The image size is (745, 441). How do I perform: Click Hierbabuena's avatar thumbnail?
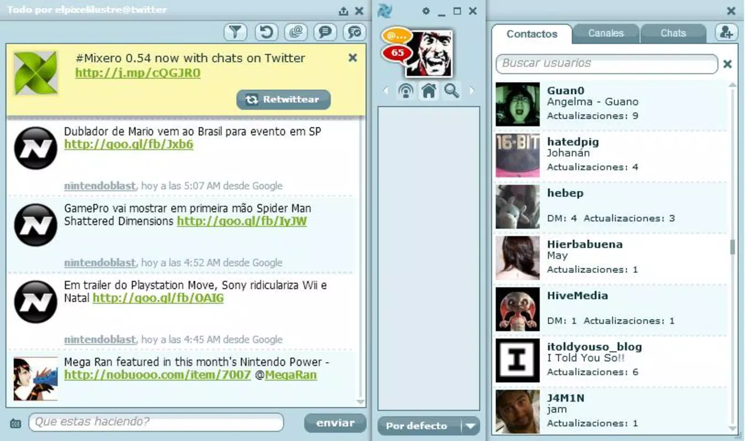517,258
